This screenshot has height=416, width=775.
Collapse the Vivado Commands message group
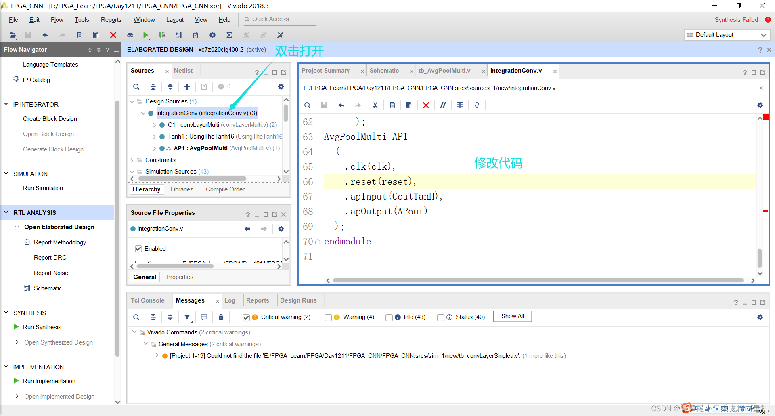pyautogui.click(x=134, y=332)
